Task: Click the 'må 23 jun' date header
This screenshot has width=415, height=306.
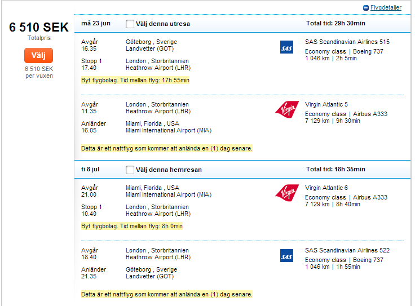Action: [96, 23]
